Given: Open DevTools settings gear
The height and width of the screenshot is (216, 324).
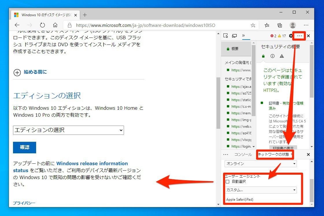Looking at the screenshot, I should 290,36.
